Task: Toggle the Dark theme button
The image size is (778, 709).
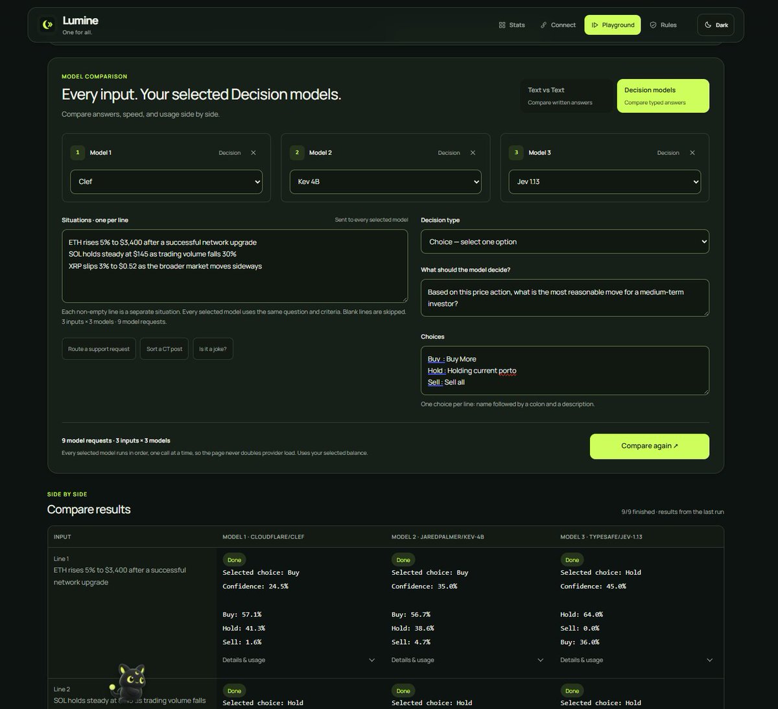Action: [716, 25]
